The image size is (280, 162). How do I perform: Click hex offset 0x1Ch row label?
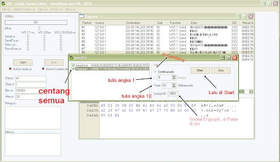tap(92, 110)
